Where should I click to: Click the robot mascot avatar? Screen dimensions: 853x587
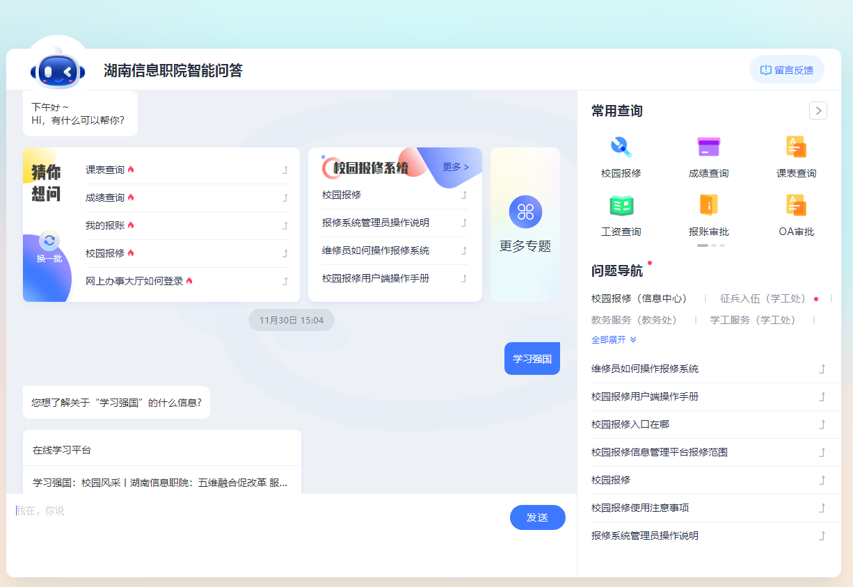pos(57,70)
